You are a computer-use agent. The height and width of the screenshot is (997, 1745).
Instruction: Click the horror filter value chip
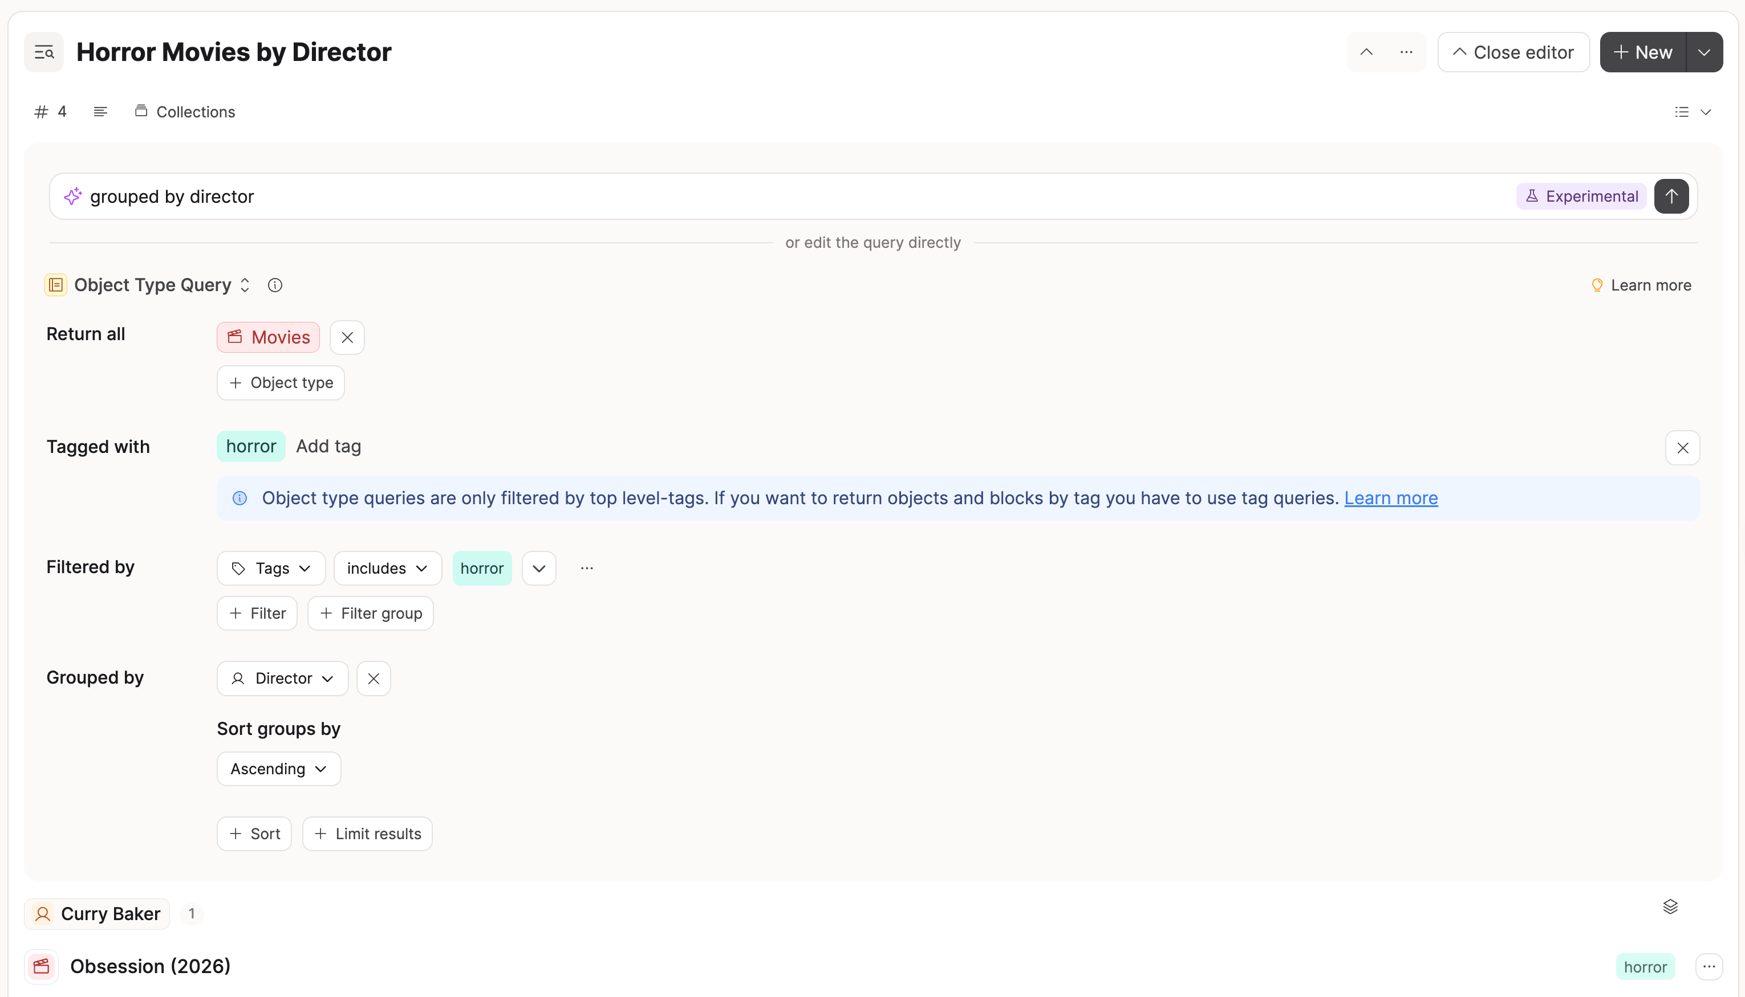click(x=482, y=569)
